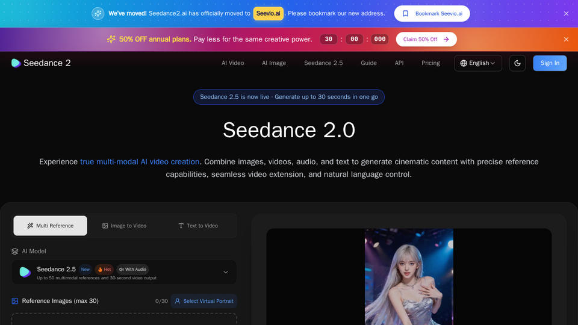Click Select Virtual Portrait button

click(x=204, y=301)
